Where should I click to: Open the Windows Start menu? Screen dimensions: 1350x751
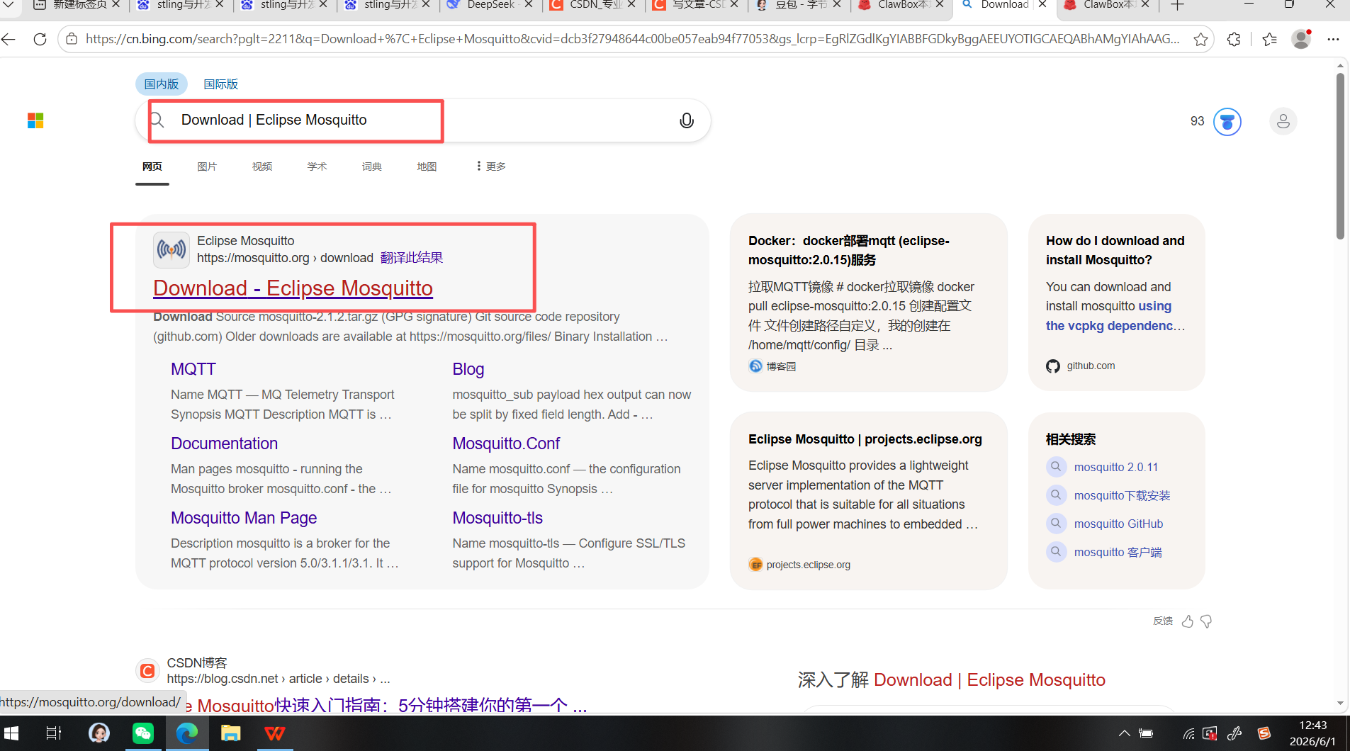pos(11,733)
